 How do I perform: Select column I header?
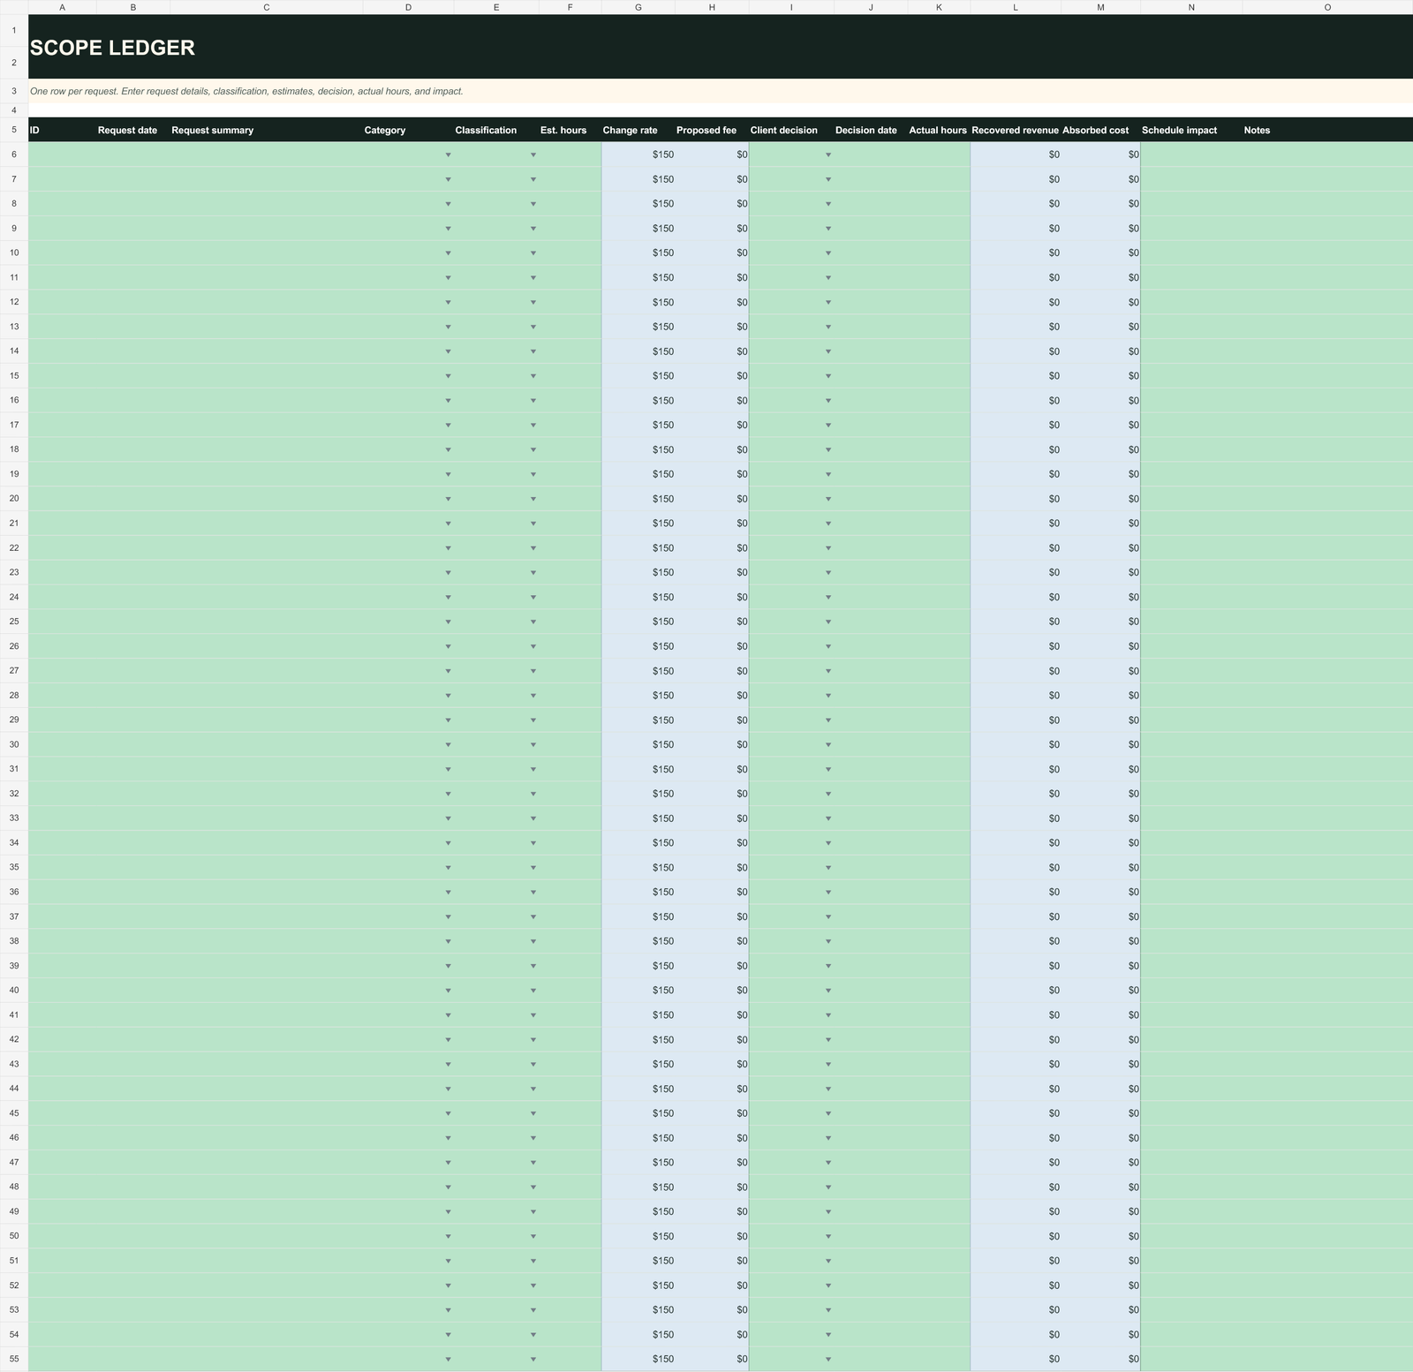pos(791,7)
